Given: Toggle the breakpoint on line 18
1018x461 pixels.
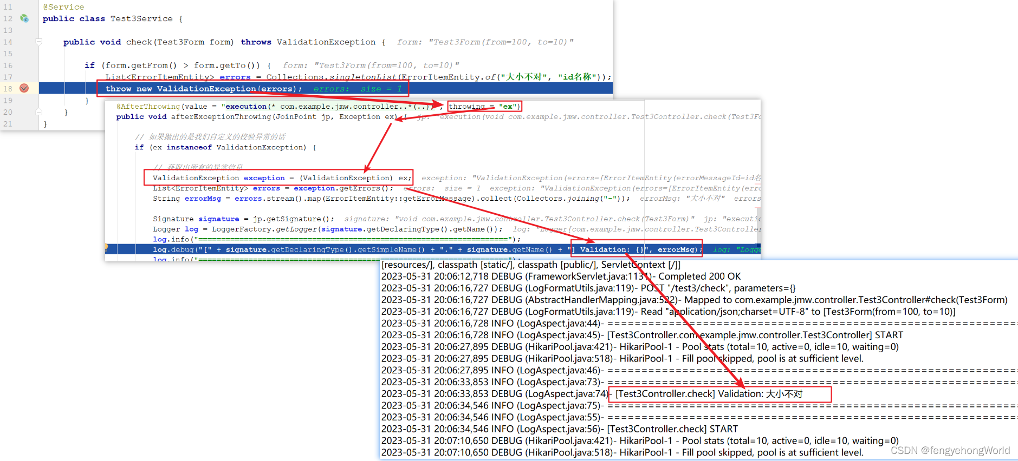Looking at the screenshot, I should (x=24, y=88).
